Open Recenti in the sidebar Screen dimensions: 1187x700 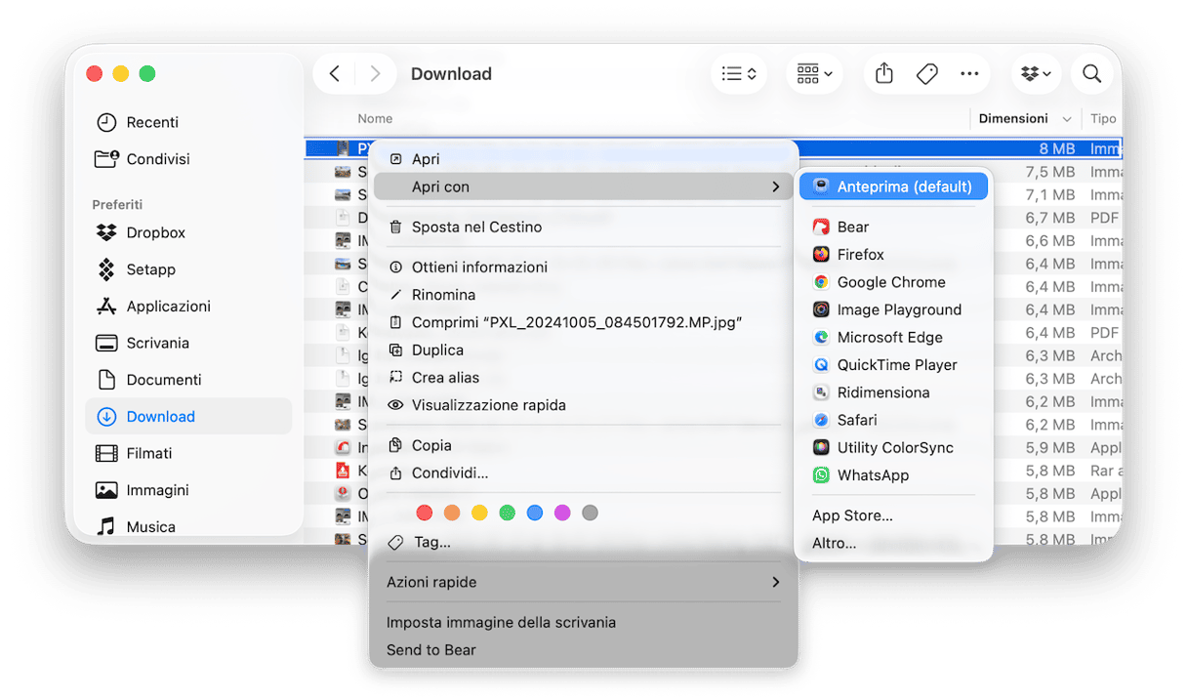pos(188,122)
